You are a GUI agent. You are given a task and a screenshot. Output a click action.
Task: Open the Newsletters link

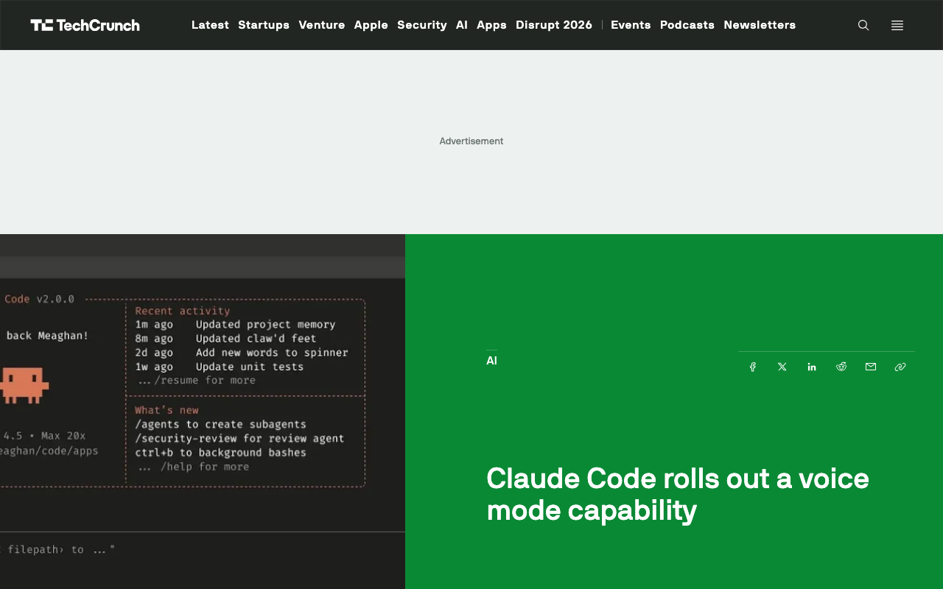click(760, 25)
